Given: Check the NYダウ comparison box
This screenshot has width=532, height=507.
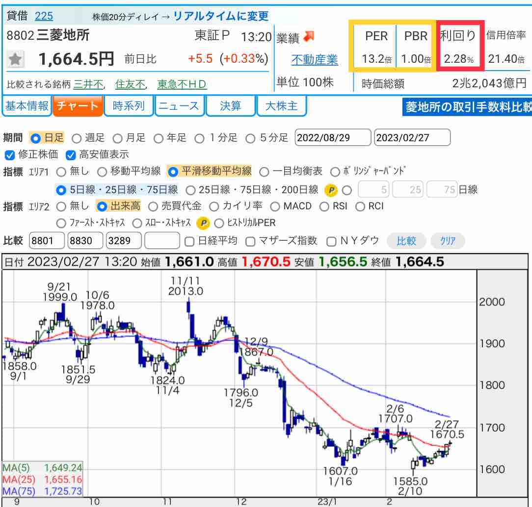Looking at the screenshot, I should tap(331, 242).
